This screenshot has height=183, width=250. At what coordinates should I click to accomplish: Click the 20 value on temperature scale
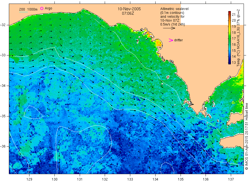tap(234, 20)
